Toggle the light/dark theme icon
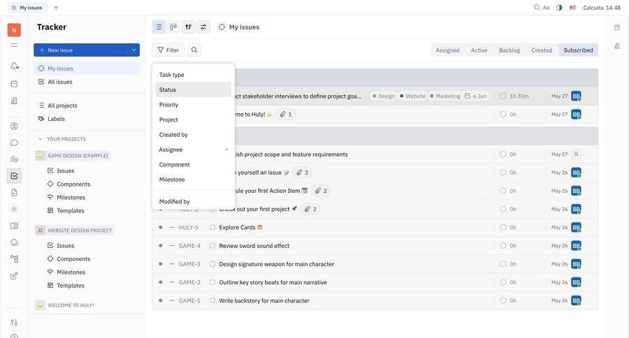629x338 pixels. tap(559, 8)
